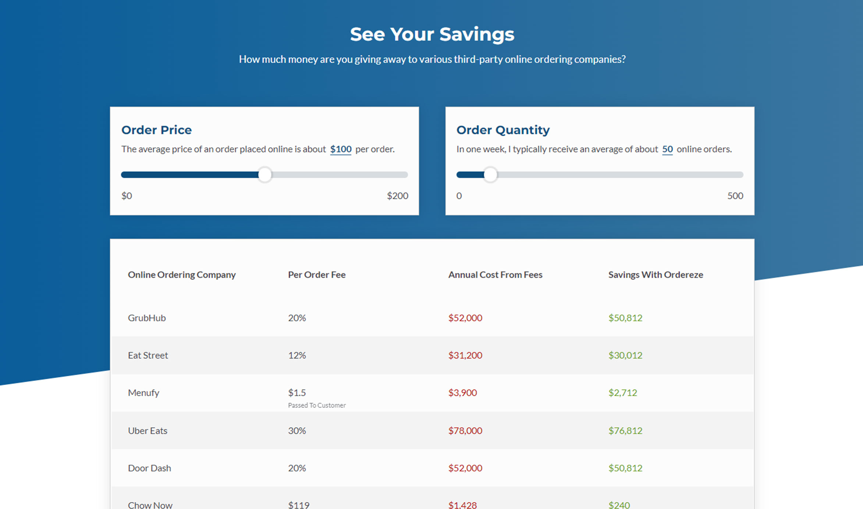
Task: Click the 'Menufy' company cell
Action: (x=143, y=393)
